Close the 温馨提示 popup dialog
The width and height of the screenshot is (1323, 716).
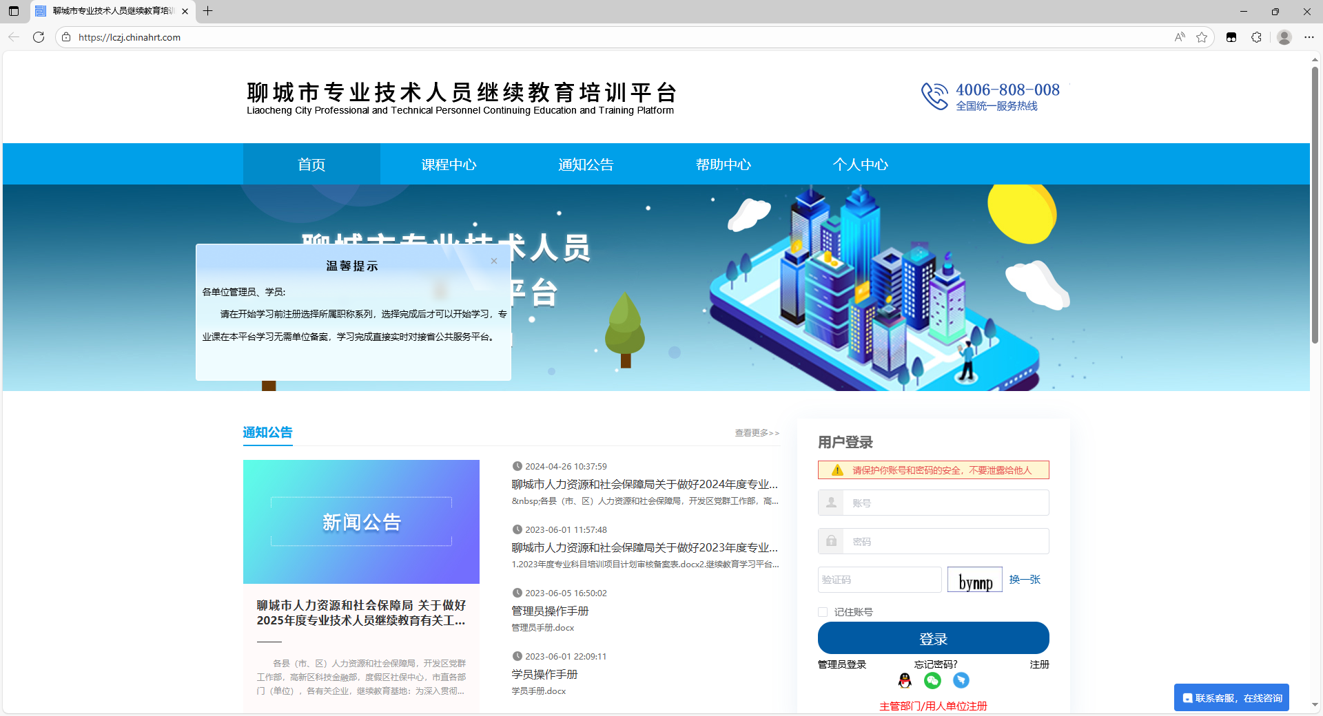point(494,261)
